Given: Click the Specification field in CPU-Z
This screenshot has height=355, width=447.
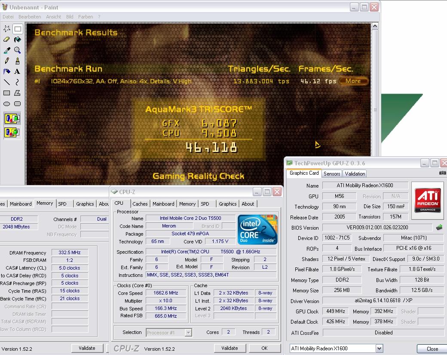Looking at the screenshot, I should click(211, 252).
